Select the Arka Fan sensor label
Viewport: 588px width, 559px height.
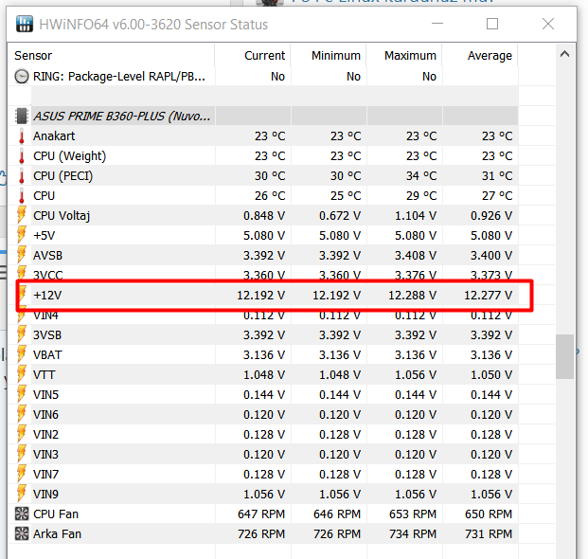tap(57, 533)
